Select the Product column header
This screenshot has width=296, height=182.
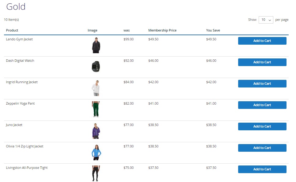[12, 30]
